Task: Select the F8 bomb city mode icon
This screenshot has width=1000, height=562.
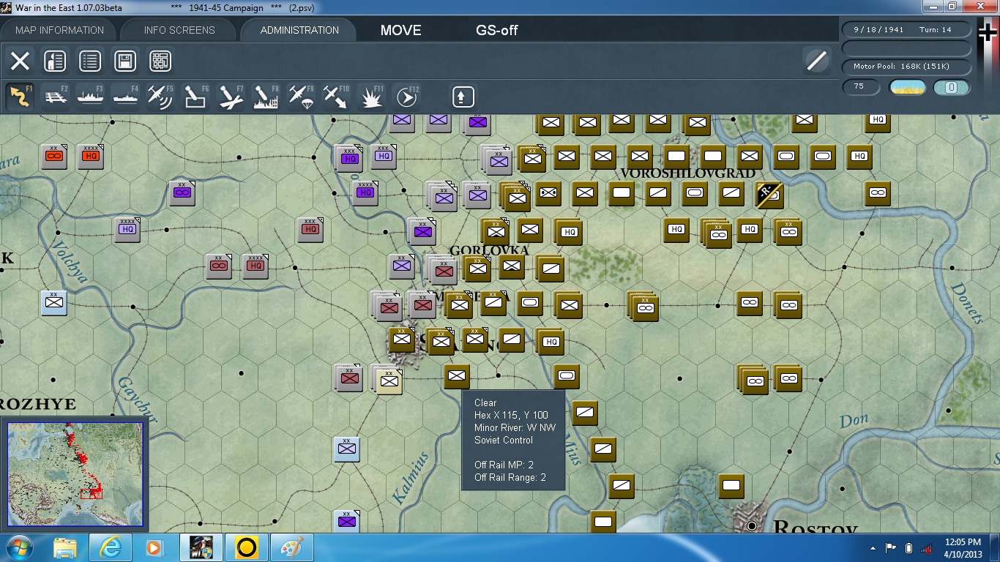Action: 266,97
